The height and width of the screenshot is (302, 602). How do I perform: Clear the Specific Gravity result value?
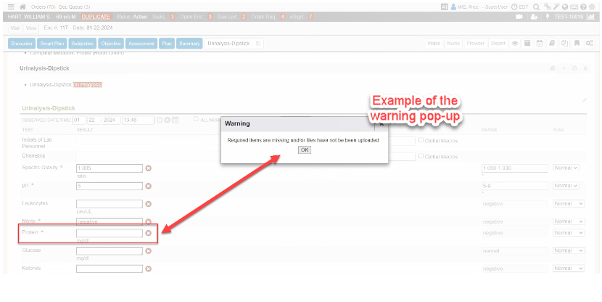pyautogui.click(x=149, y=168)
